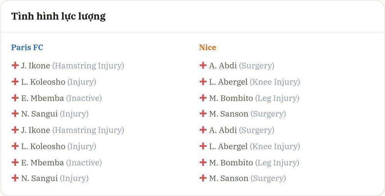Click first 'Hamstring Injury' status text
385x196 pixels.
pyautogui.click(x=88, y=66)
